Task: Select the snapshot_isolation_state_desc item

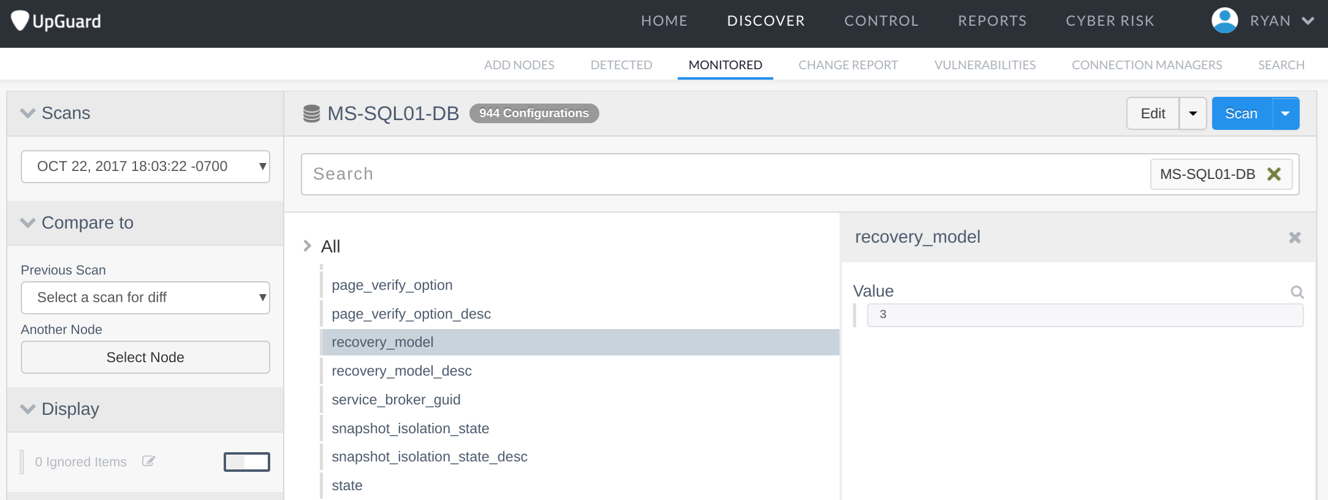Action: (x=429, y=456)
